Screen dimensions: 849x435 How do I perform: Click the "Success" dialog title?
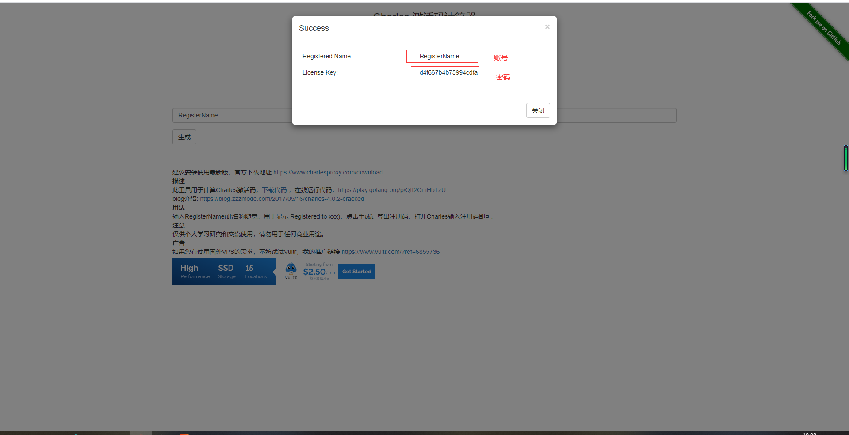tap(314, 28)
